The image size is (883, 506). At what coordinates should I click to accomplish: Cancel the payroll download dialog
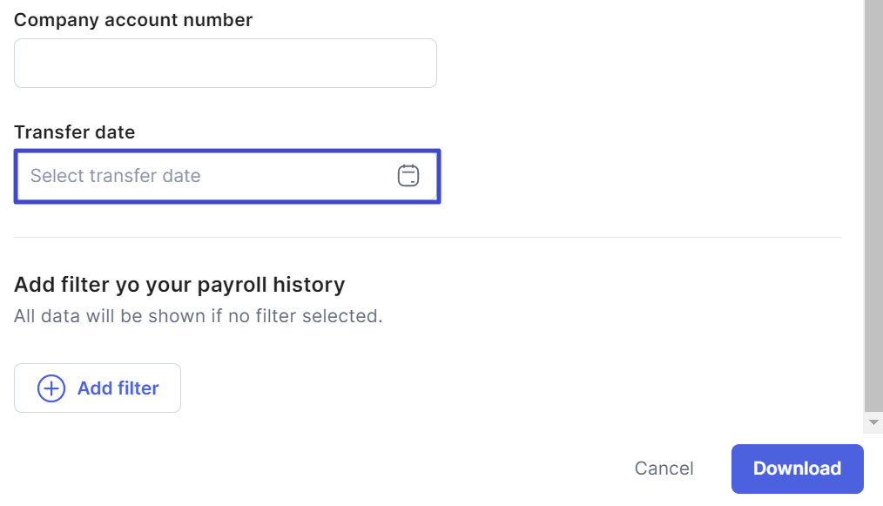pyautogui.click(x=664, y=469)
